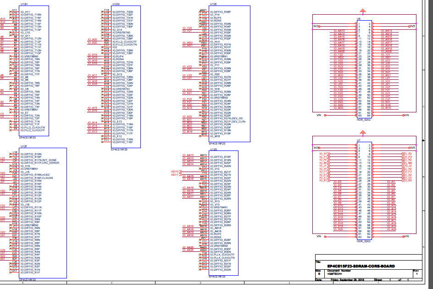Select pin label IO,RDN2 in U12D
The image size is (433, 289).
click(216, 237)
